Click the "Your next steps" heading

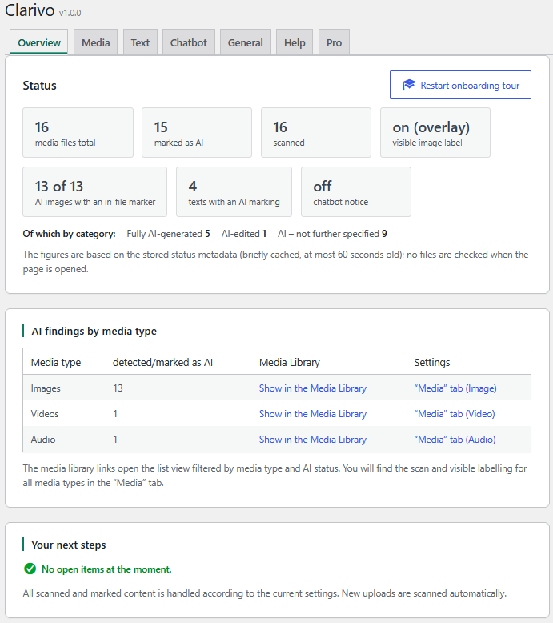[69, 545]
